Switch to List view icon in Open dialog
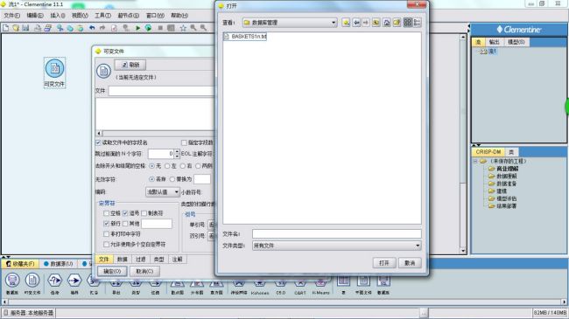Viewport: 569px width, 319px height. tap(408, 23)
